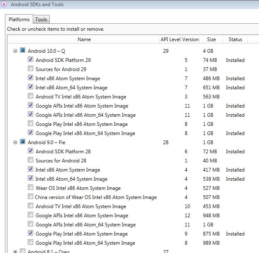This screenshot has height=253, width=259.
Task: Uncheck Google APIs Intel x86 Atom_64 image, Installed
Action: (x=31, y=114)
